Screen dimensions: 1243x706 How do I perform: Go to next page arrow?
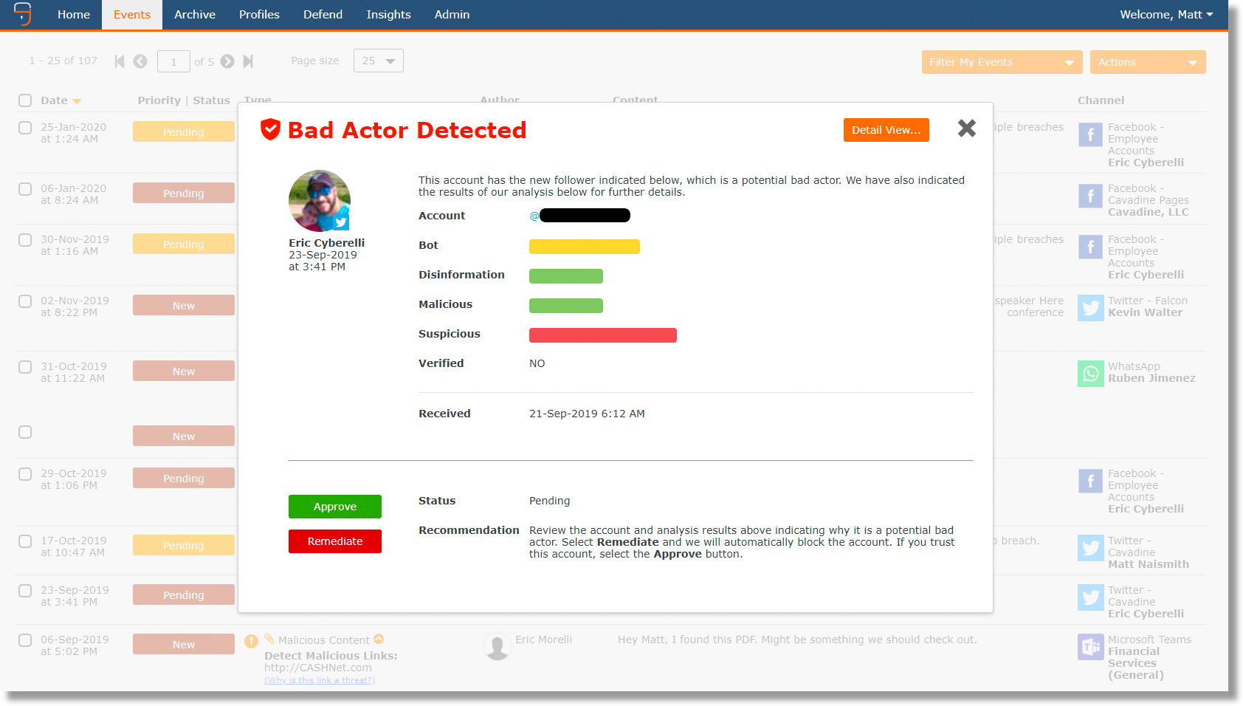(x=227, y=61)
